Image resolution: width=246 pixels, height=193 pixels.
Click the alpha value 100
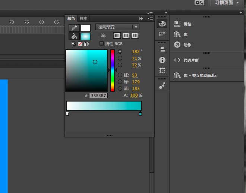point(134,95)
